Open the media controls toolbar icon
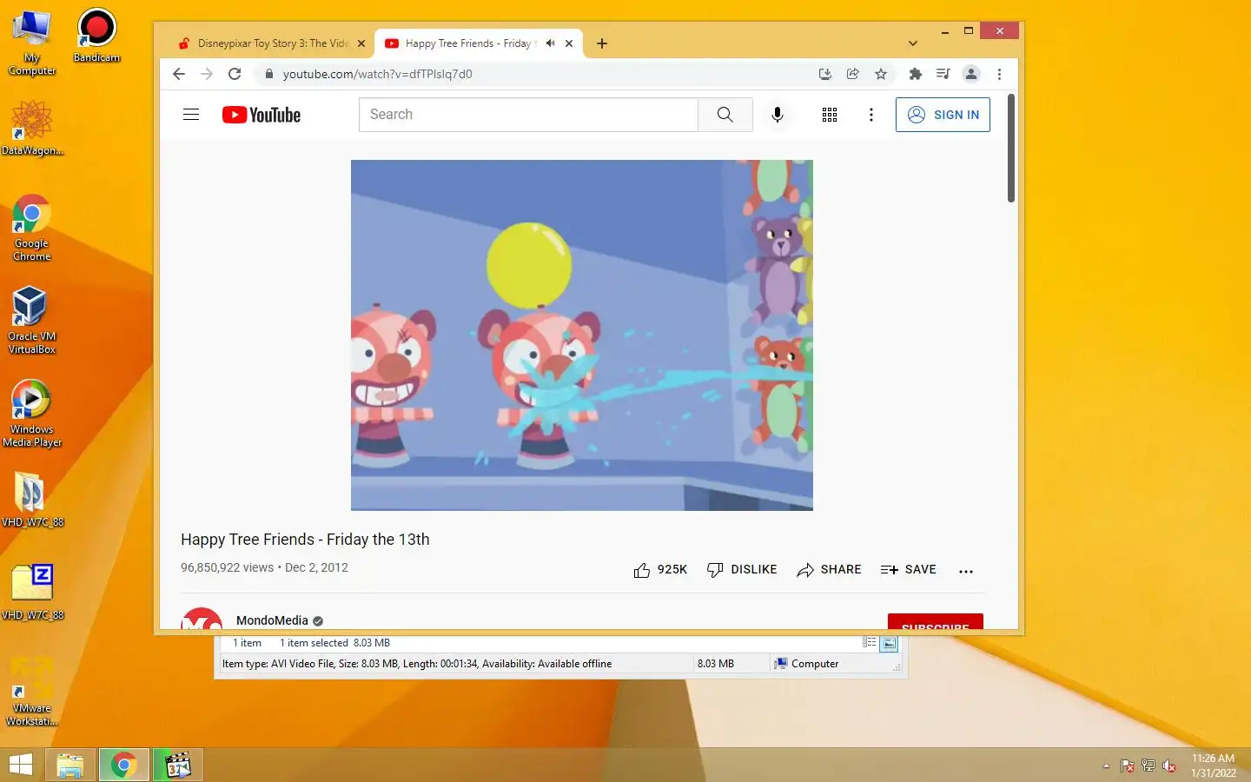Screen dimensions: 1251x782 pyautogui.click(x=943, y=74)
